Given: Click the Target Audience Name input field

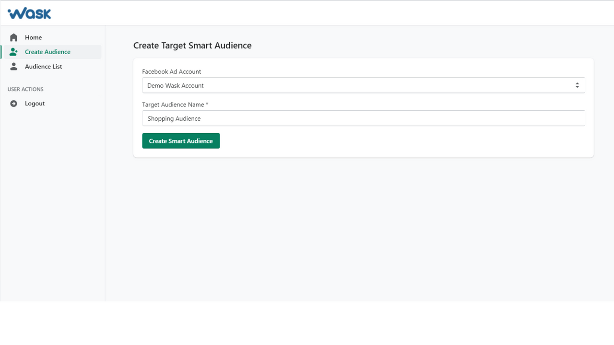Looking at the screenshot, I should pos(363,118).
